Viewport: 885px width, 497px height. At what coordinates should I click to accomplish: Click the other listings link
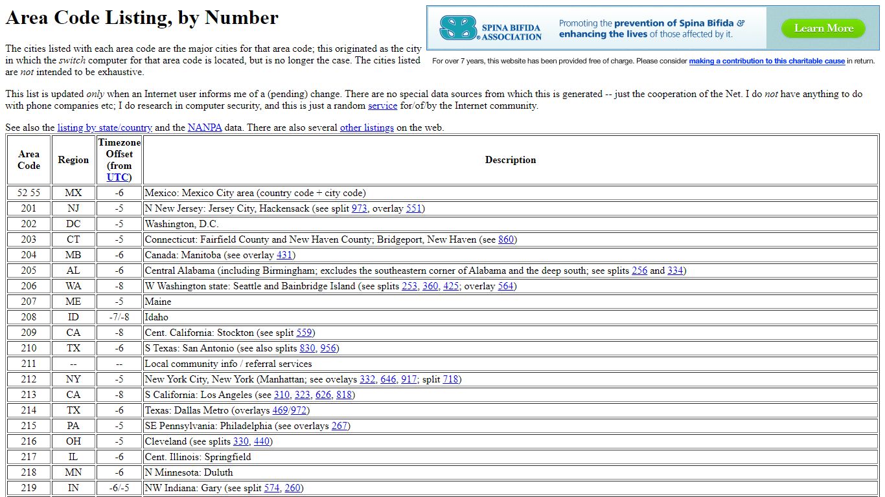tap(367, 127)
